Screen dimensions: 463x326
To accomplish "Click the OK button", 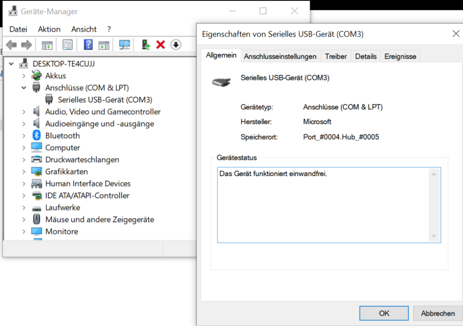I will coord(383,313).
